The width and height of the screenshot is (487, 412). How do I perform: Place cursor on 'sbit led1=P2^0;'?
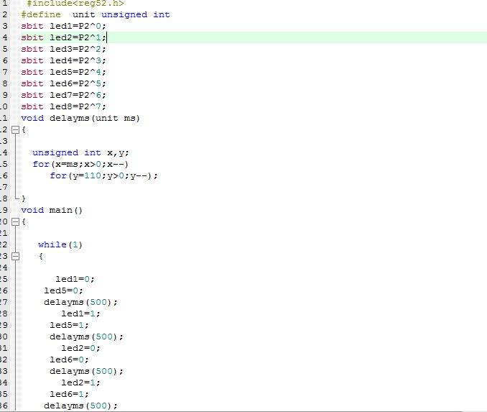(x=64, y=26)
